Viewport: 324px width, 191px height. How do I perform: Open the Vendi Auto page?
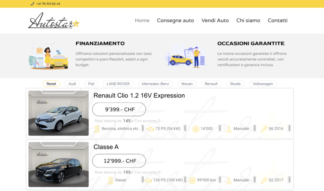tap(215, 20)
